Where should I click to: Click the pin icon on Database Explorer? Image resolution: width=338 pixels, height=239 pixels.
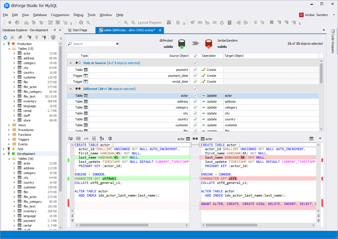[55, 30]
